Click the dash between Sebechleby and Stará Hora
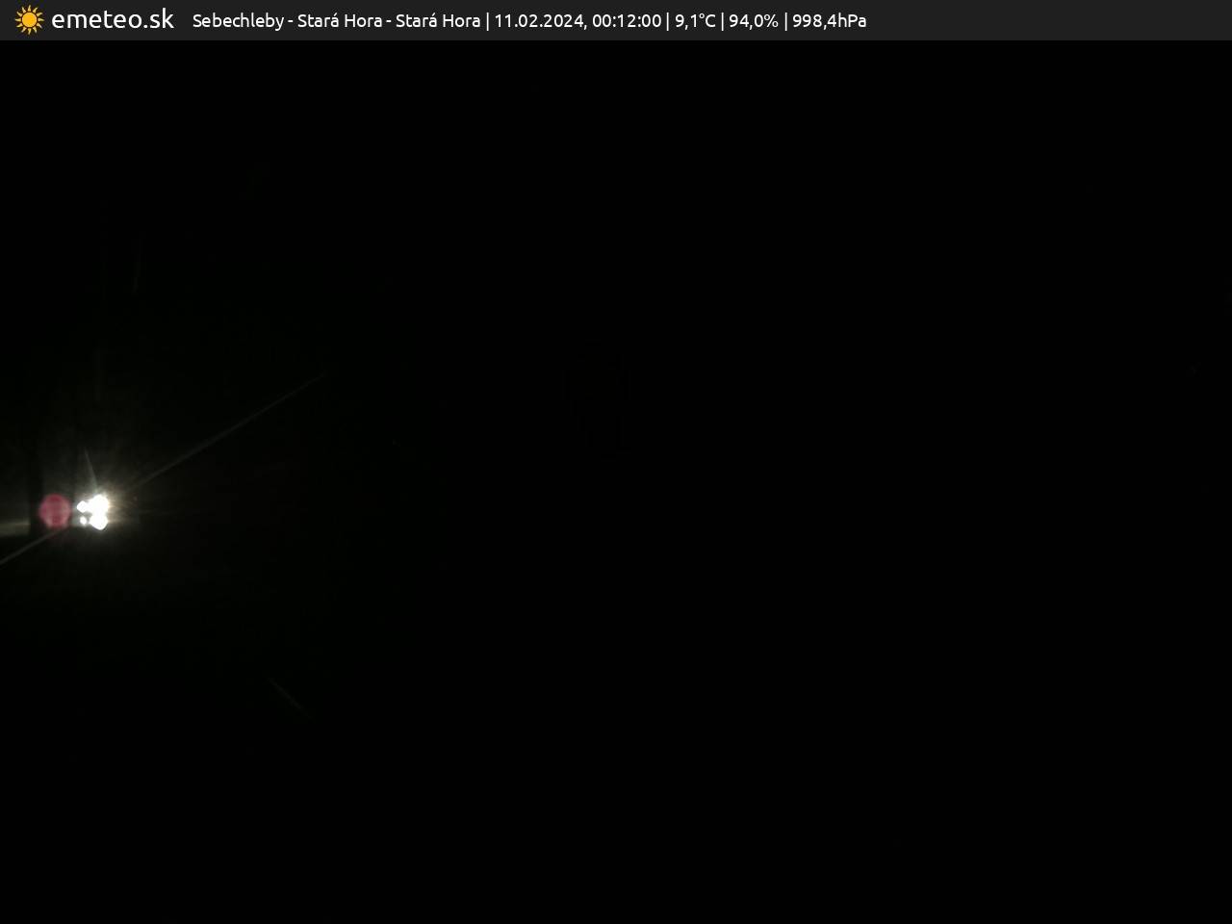 coord(291,21)
